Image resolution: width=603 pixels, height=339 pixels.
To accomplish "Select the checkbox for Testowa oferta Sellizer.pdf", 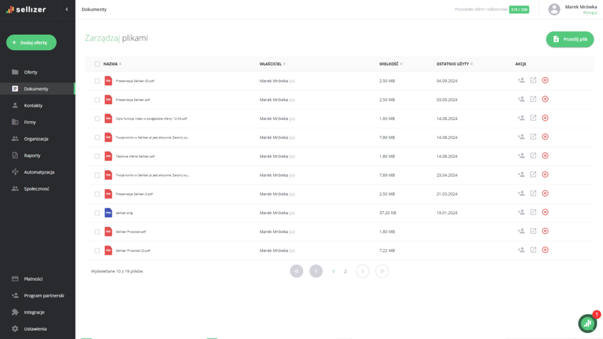I will tap(98, 156).
